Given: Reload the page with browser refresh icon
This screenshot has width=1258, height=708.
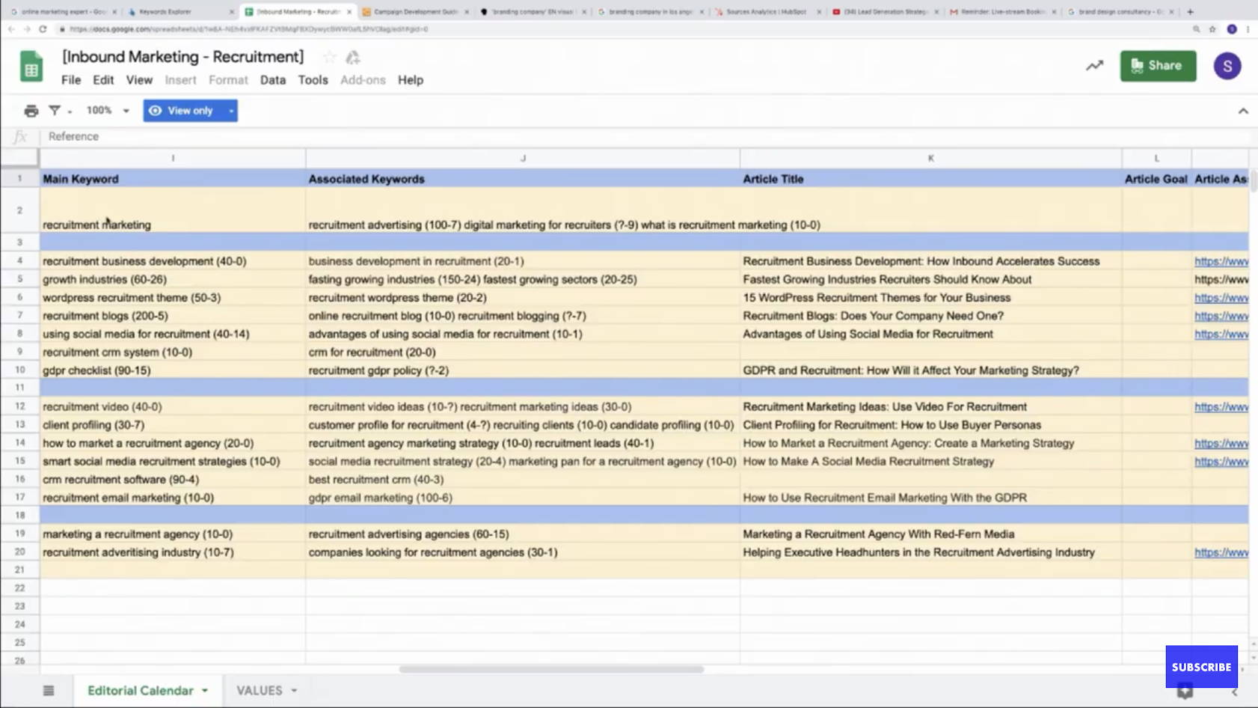Looking at the screenshot, I should (43, 29).
